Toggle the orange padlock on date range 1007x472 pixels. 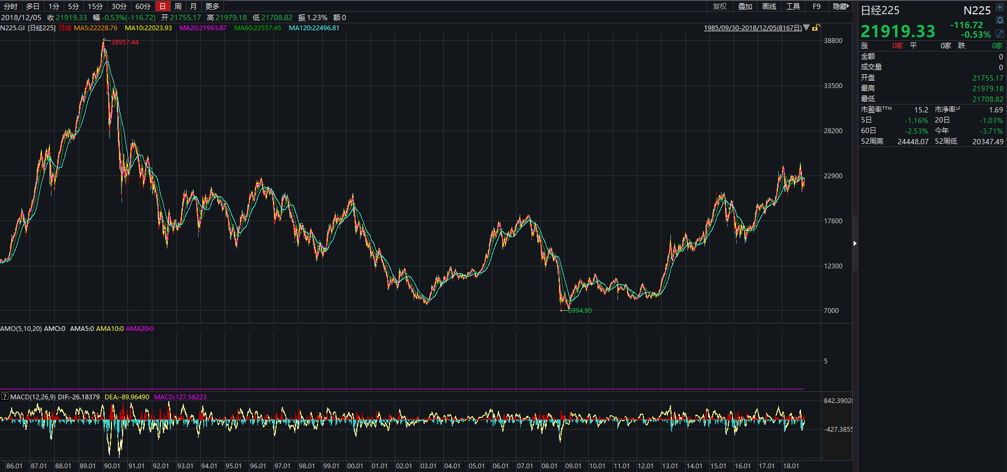pos(816,28)
